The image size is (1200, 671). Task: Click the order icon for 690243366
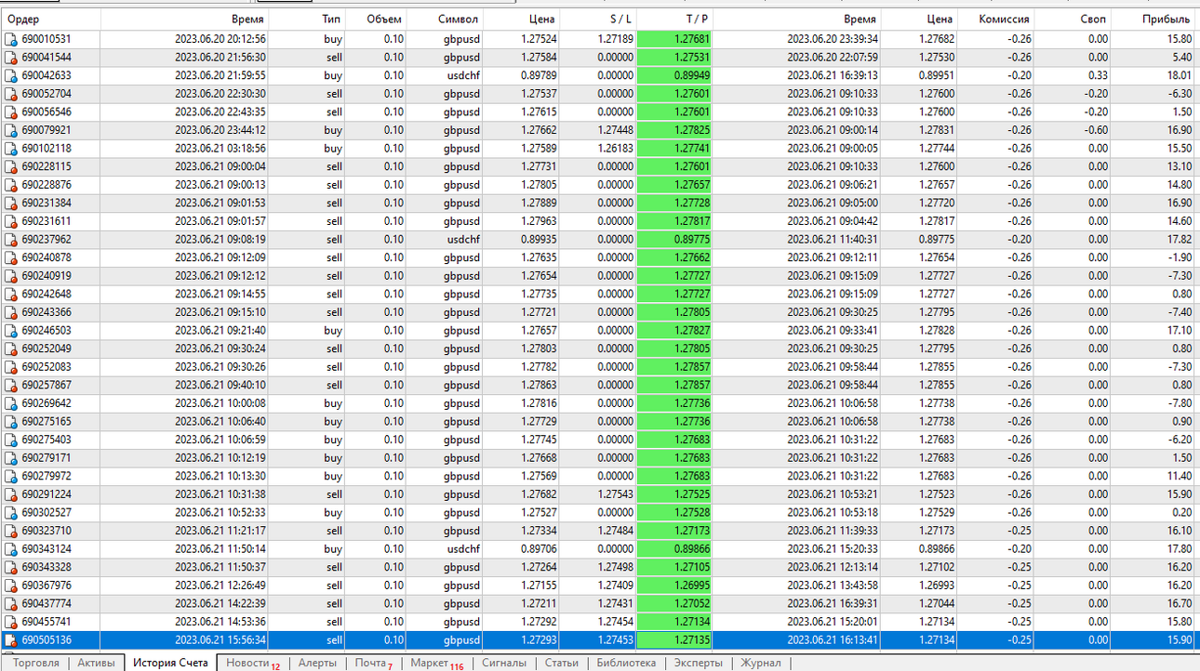point(11,312)
